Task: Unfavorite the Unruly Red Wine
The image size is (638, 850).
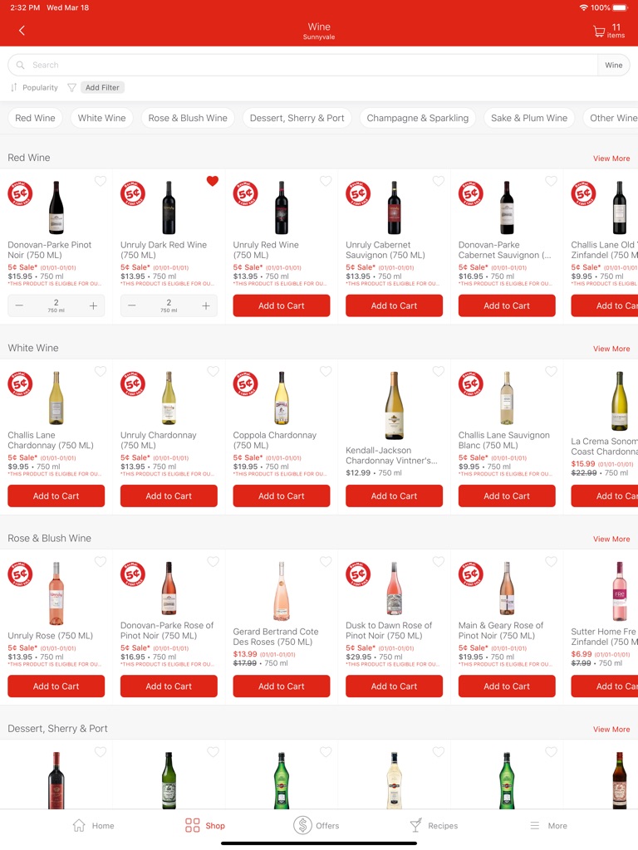Action: tap(213, 181)
